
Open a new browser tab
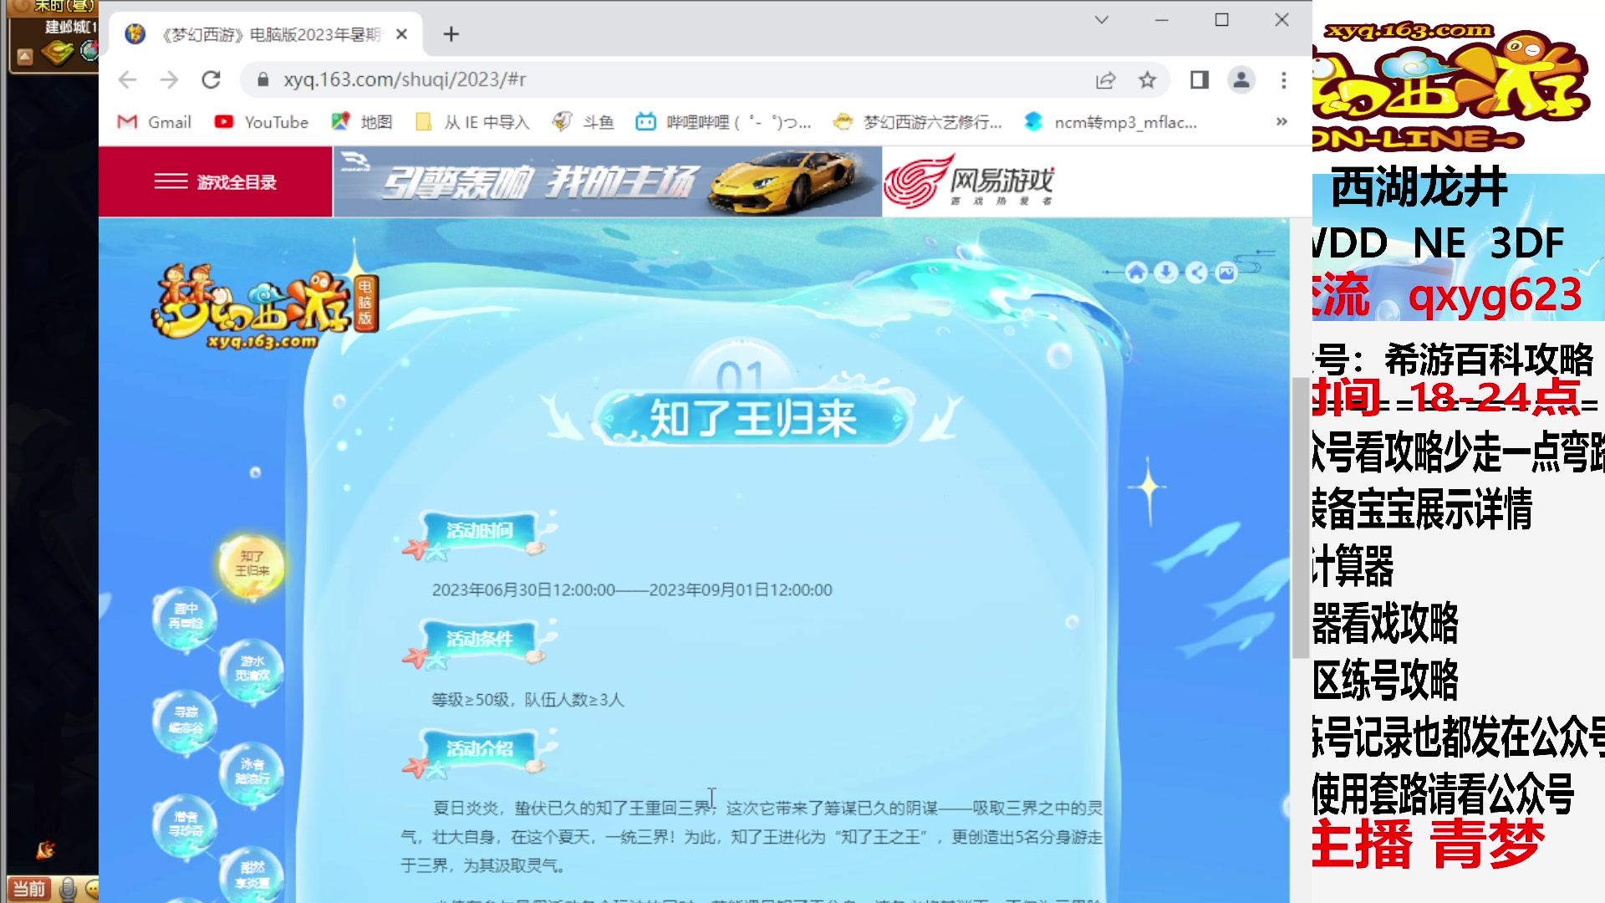point(451,34)
